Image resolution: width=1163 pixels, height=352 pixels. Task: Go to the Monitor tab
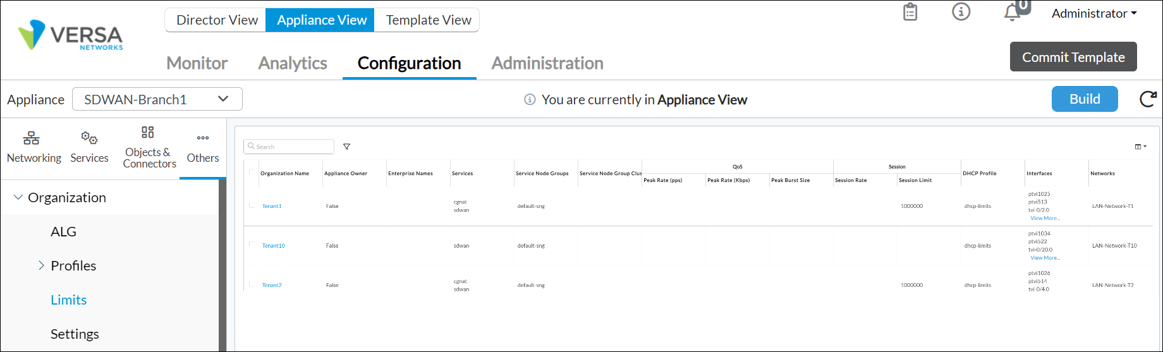click(x=197, y=63)
